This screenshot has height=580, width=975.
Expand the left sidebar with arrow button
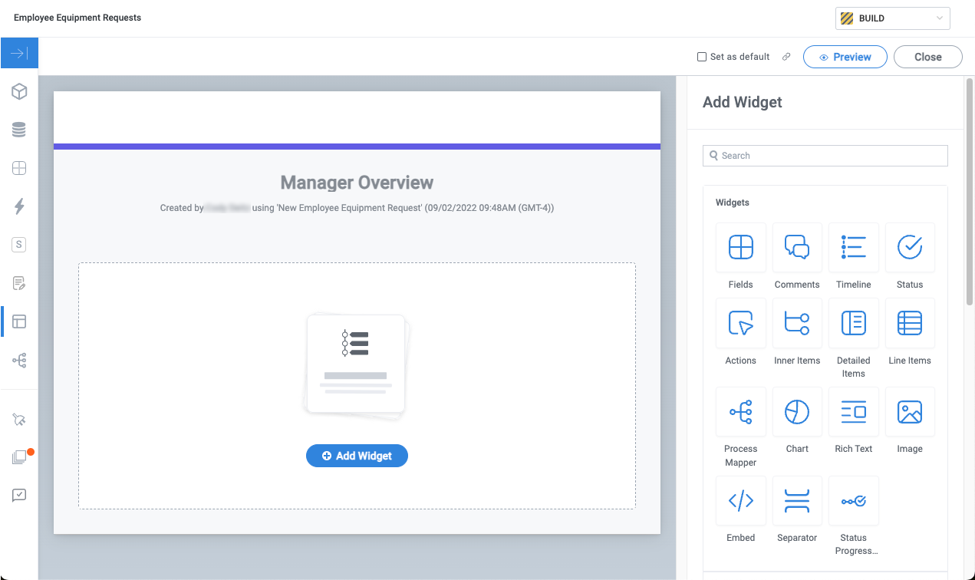click(19, 54)
